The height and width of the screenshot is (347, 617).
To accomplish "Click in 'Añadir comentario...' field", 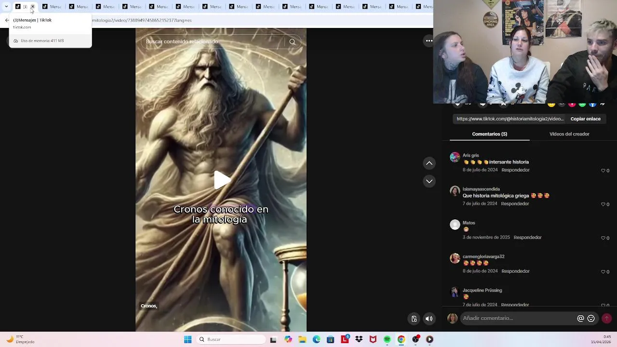I will point(518,319).
